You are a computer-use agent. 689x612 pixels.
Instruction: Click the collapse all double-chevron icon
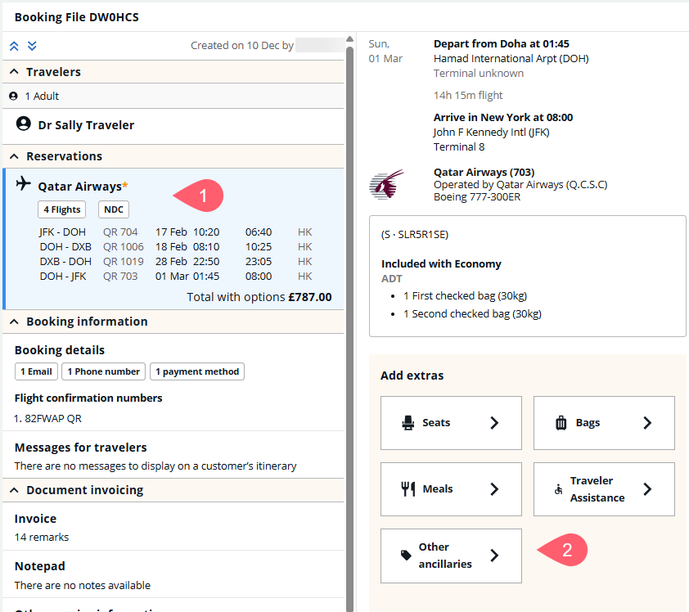pos(15,46)
